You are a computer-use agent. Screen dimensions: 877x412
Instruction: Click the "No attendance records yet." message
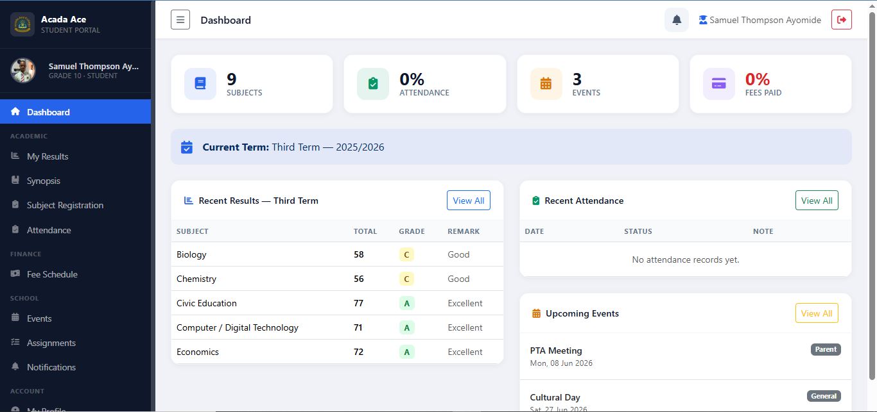[686, 260]
